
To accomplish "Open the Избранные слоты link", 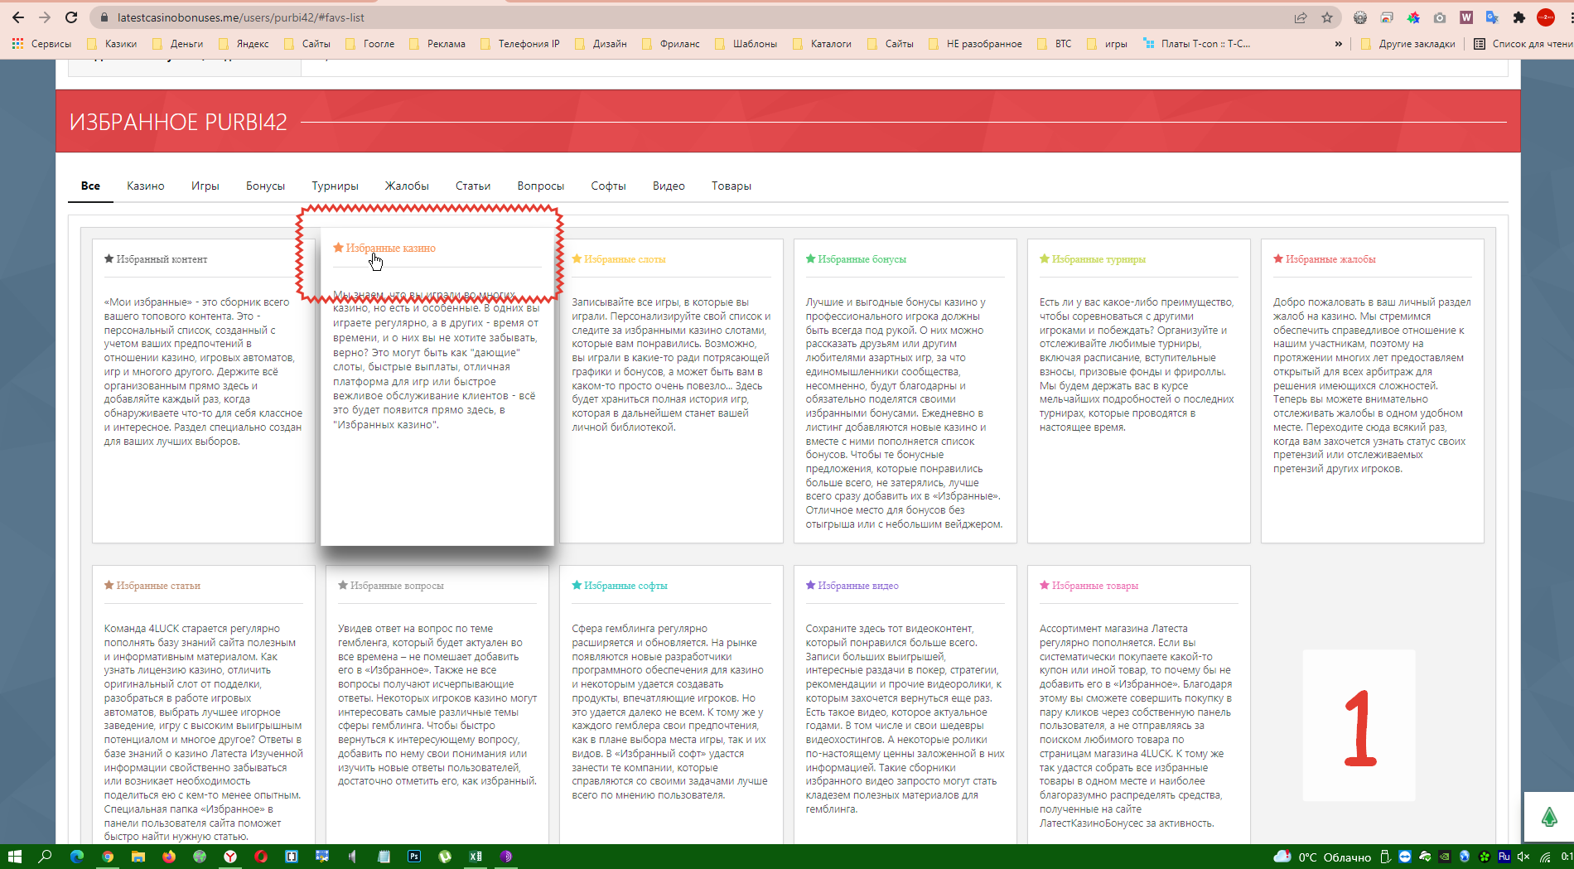I will pyautogui.click(x=625, y=259).
